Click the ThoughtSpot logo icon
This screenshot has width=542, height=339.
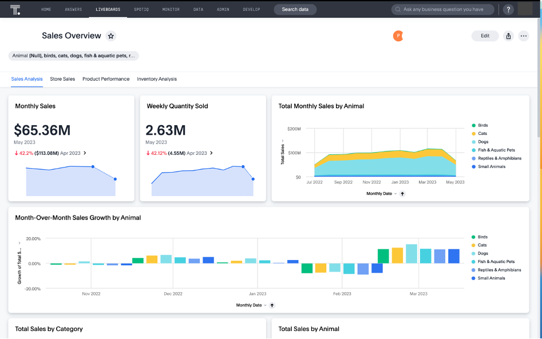point(15,10)
